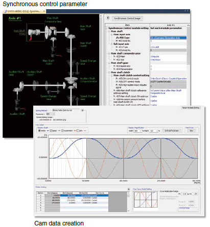Select the Pr.403 Numerator value cell

(168, 66)
